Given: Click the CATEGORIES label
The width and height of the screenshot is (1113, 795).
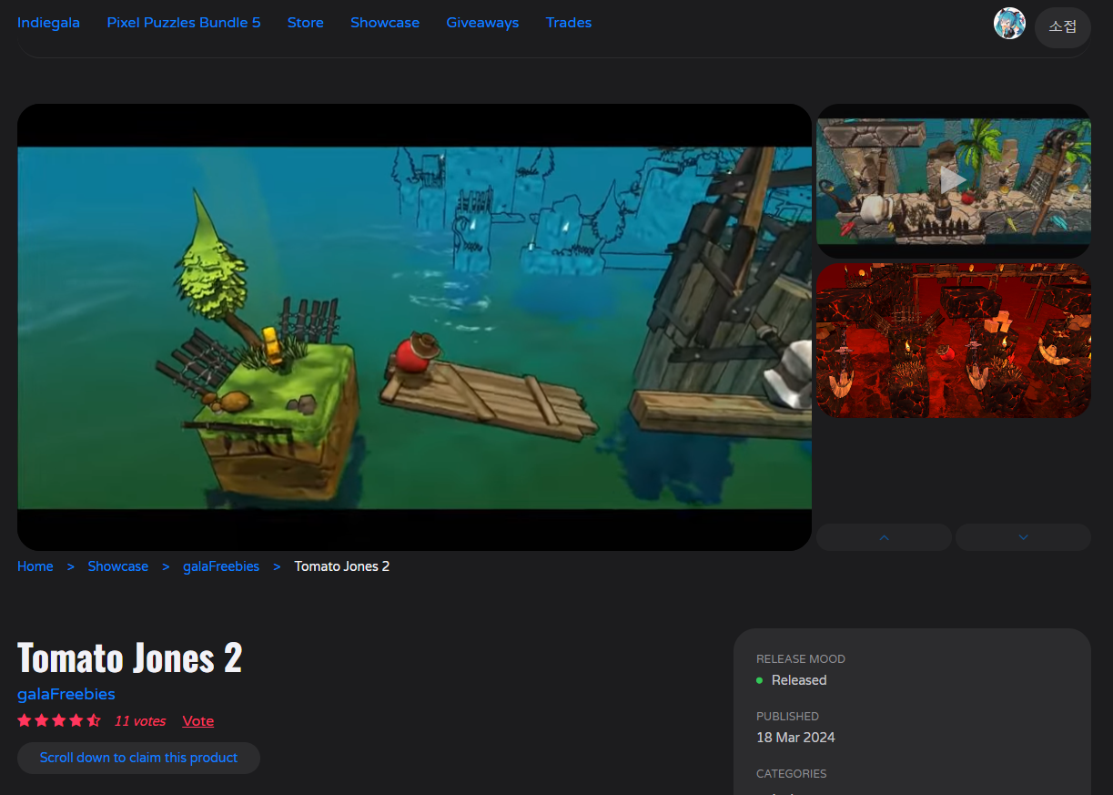Looking at the screenshot, I should (x=792, y=774).
